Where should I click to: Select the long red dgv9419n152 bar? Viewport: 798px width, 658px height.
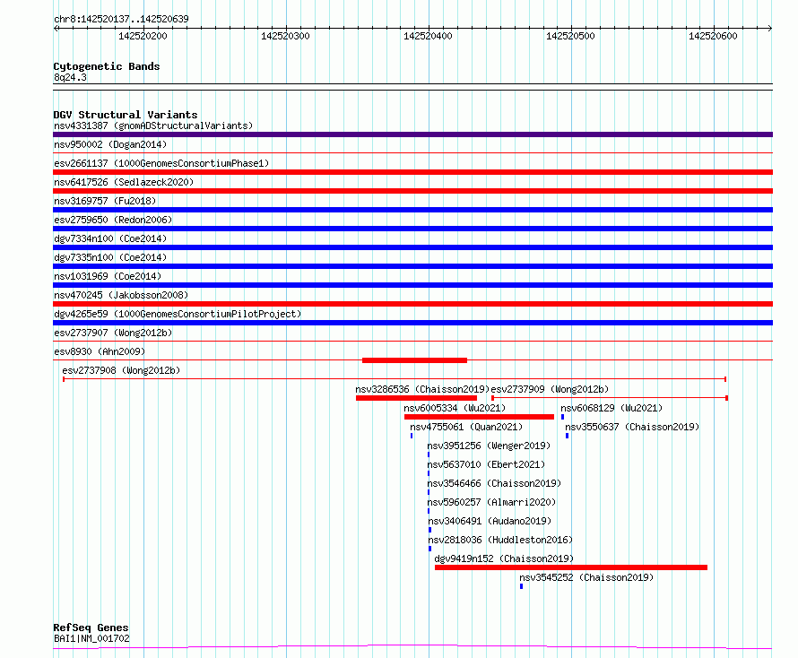(x=570, y=567)
